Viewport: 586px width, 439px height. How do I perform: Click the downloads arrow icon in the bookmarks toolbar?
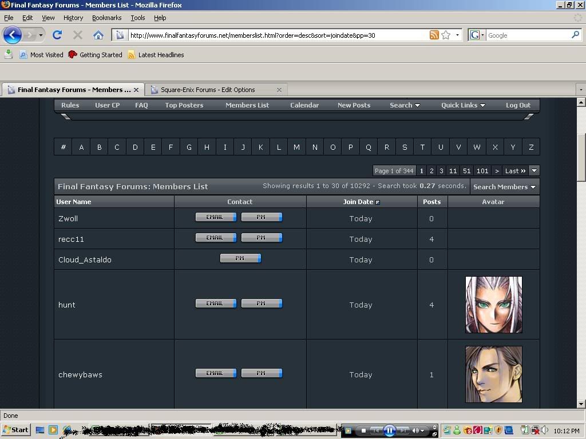[8, 54]
